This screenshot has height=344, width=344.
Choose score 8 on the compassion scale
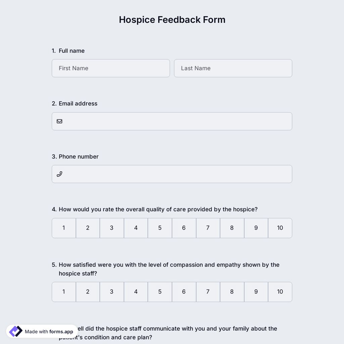[232, 292]
